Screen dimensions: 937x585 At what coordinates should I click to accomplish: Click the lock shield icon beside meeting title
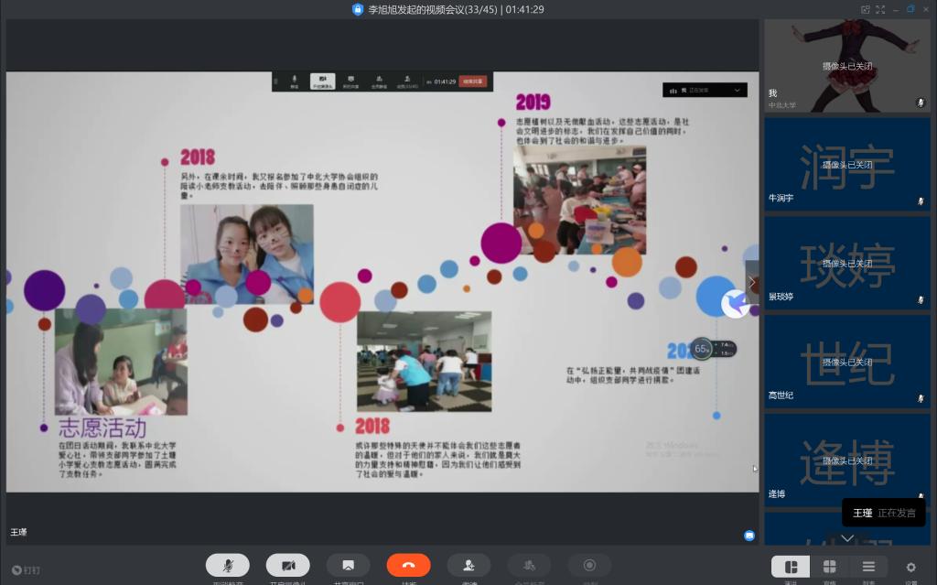[x=358, y=9]
